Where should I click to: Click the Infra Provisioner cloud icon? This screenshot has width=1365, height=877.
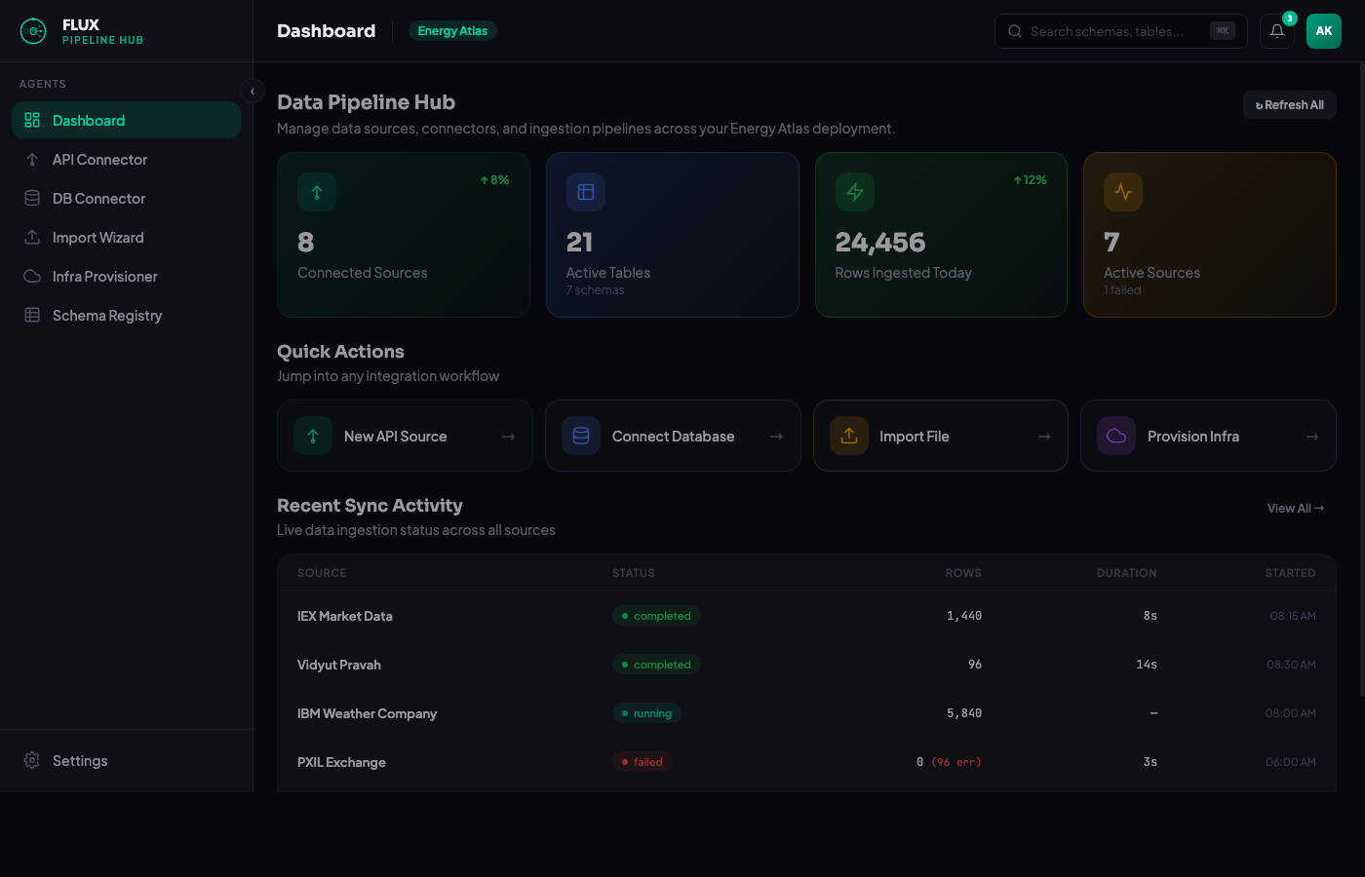pyautogui.click(x=32, y=276)
